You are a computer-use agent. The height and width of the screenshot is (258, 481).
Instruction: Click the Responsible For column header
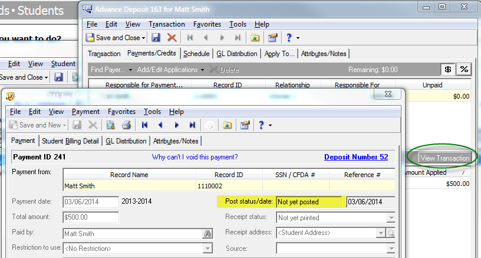pyautogui.click(x=357, y=85)
